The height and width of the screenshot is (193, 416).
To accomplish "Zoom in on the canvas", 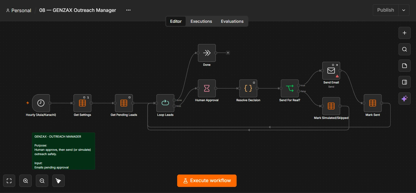I will click(x=26, y=181).
